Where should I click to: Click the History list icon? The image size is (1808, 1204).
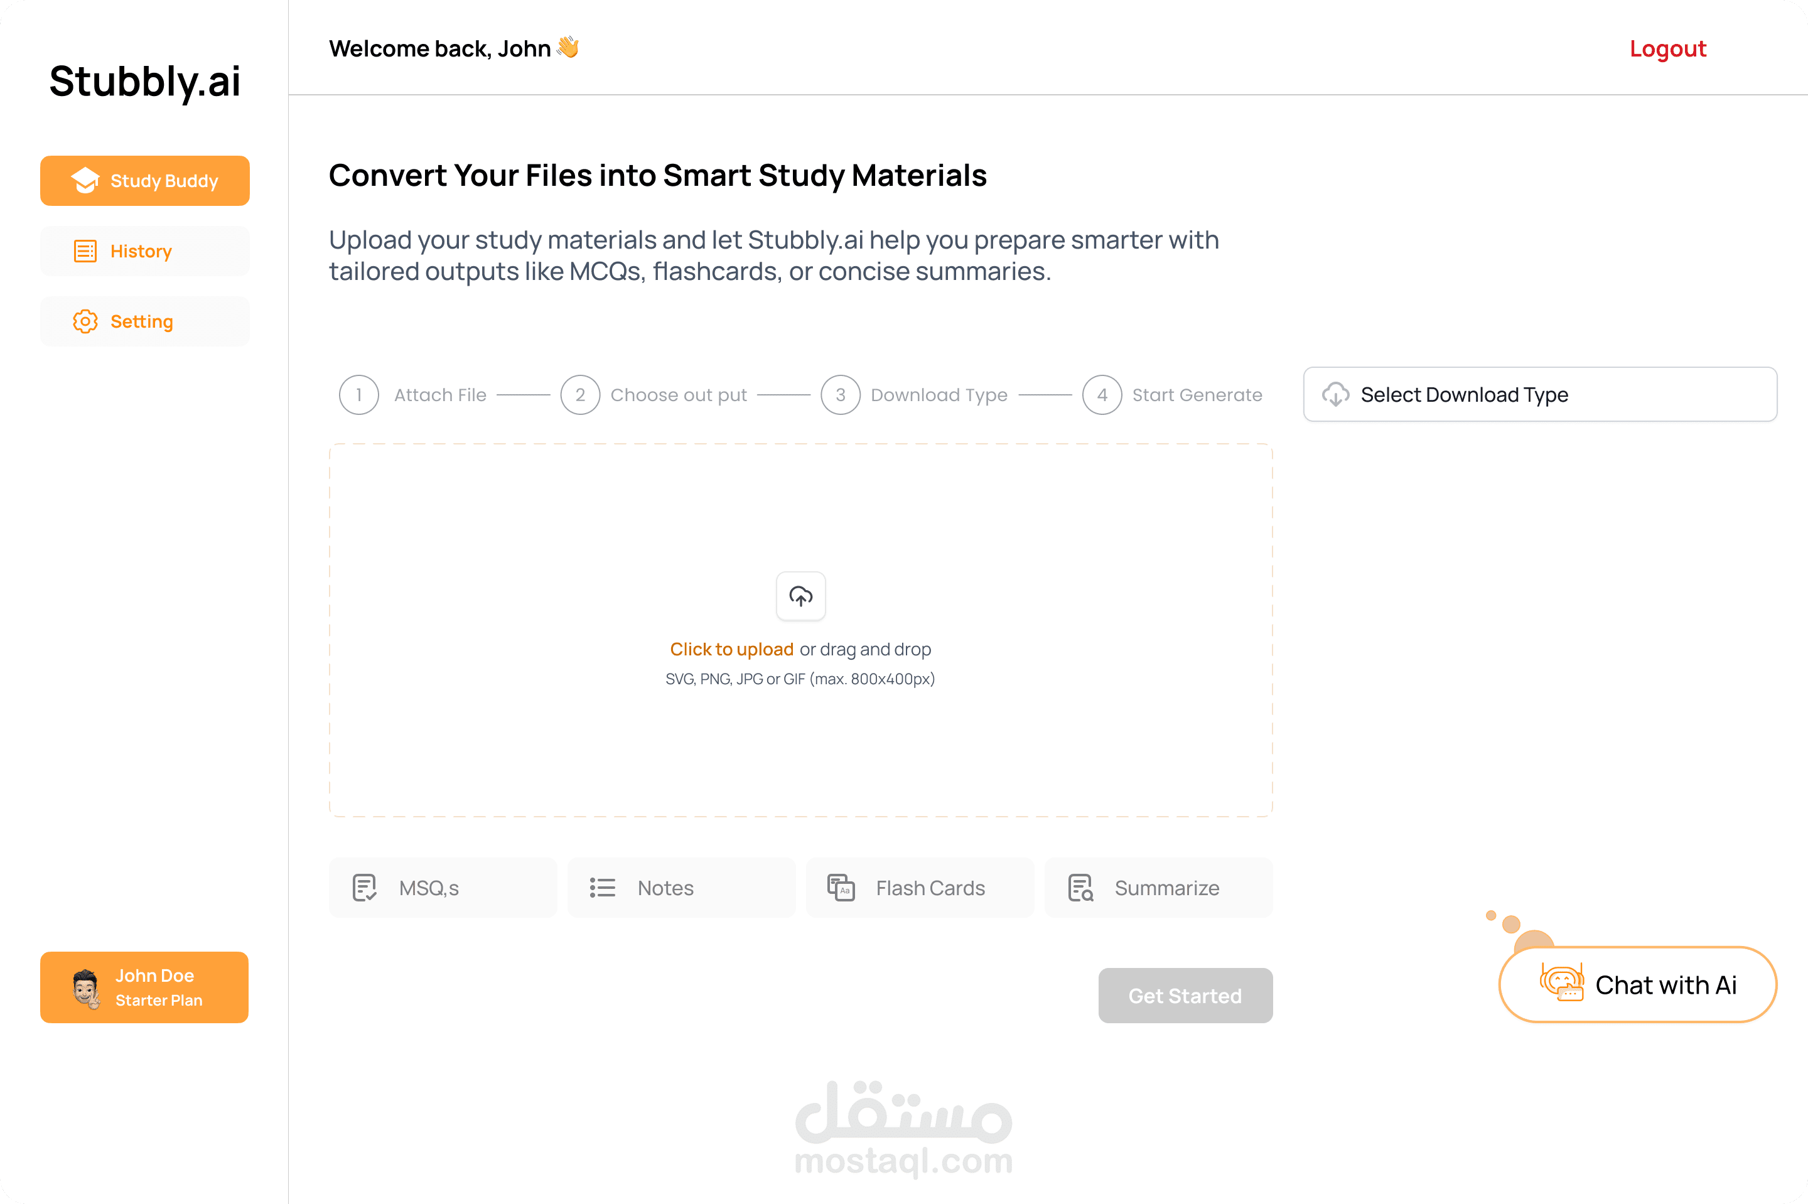point(85,251)
